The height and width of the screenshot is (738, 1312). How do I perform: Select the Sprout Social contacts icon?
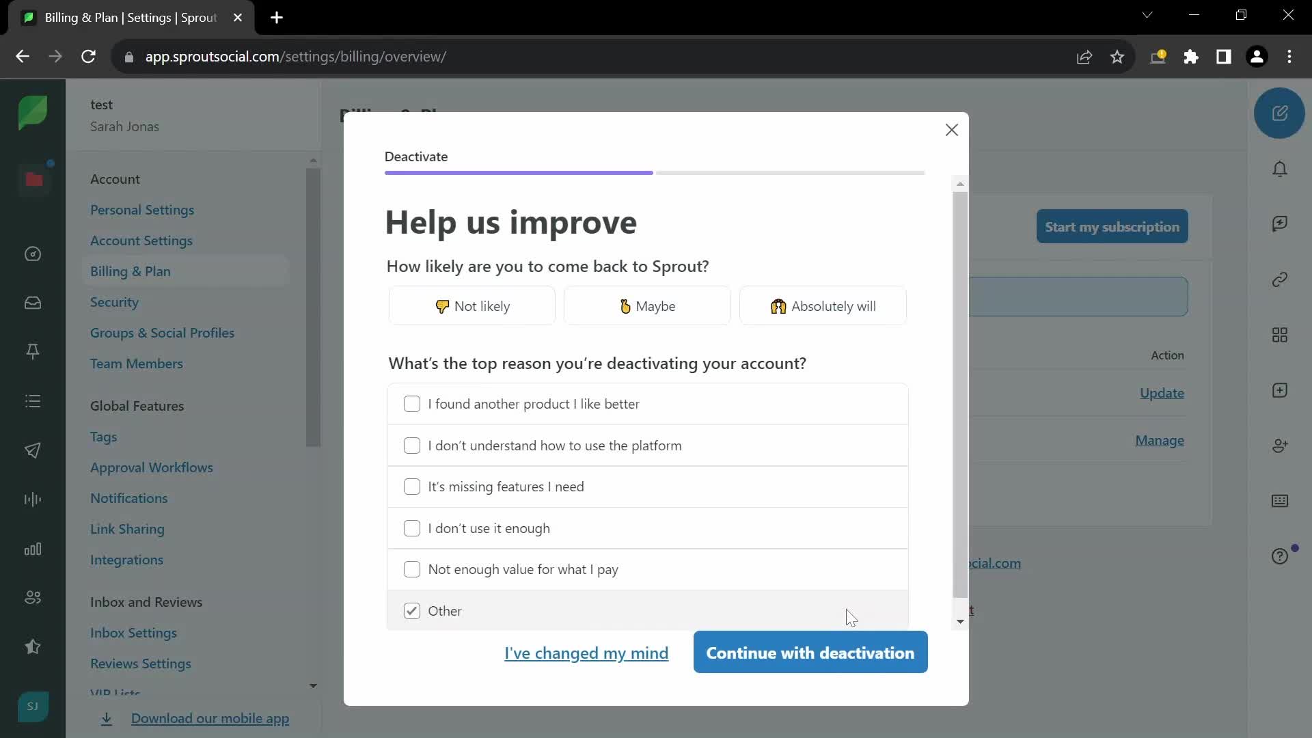click(1282, 446)
